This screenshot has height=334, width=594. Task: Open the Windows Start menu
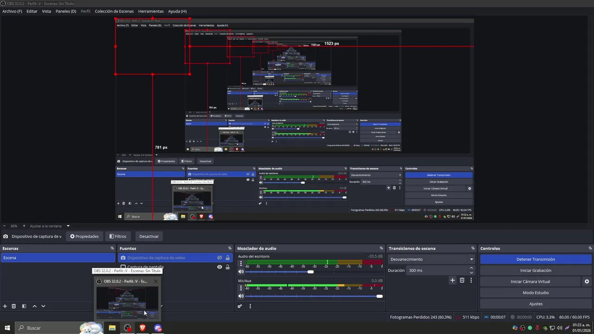[x=7, y=328]
